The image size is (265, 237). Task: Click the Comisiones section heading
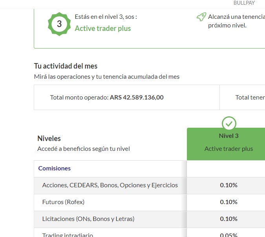click(55, 168)
